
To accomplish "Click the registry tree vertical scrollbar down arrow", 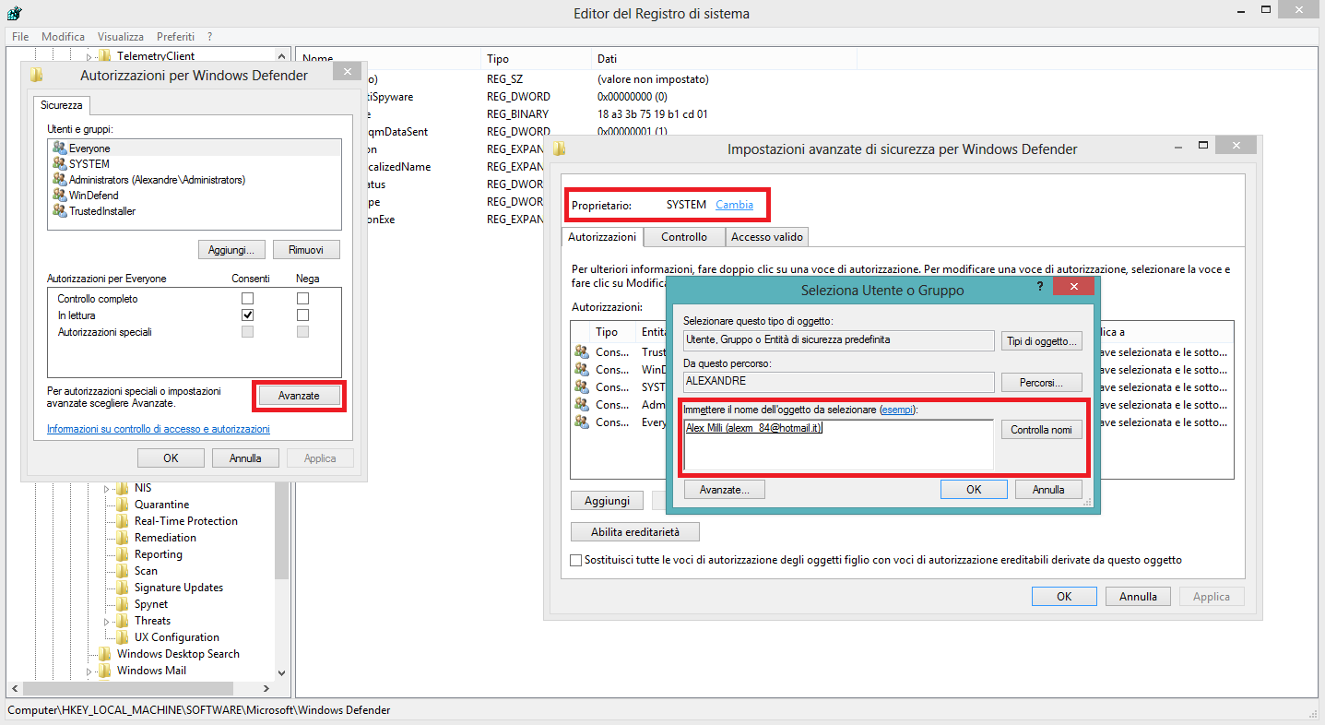I will [x=282, y=673].
